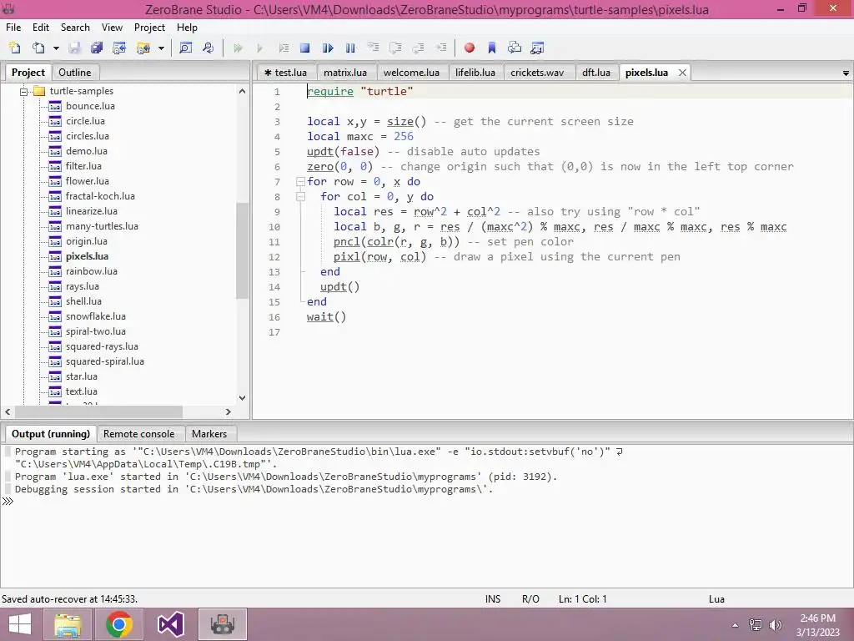The image size is (854, 641).
Task: Click project tree scroll-down arrow
Action: click(243, 398)
